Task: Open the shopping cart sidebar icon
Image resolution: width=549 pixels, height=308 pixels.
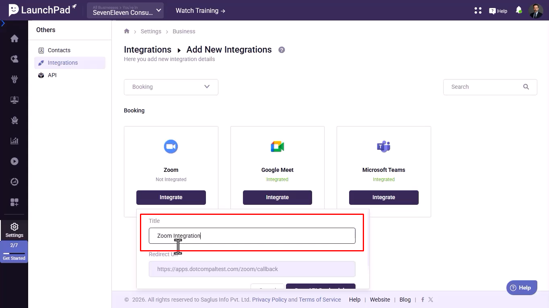Action: [14, 120]
